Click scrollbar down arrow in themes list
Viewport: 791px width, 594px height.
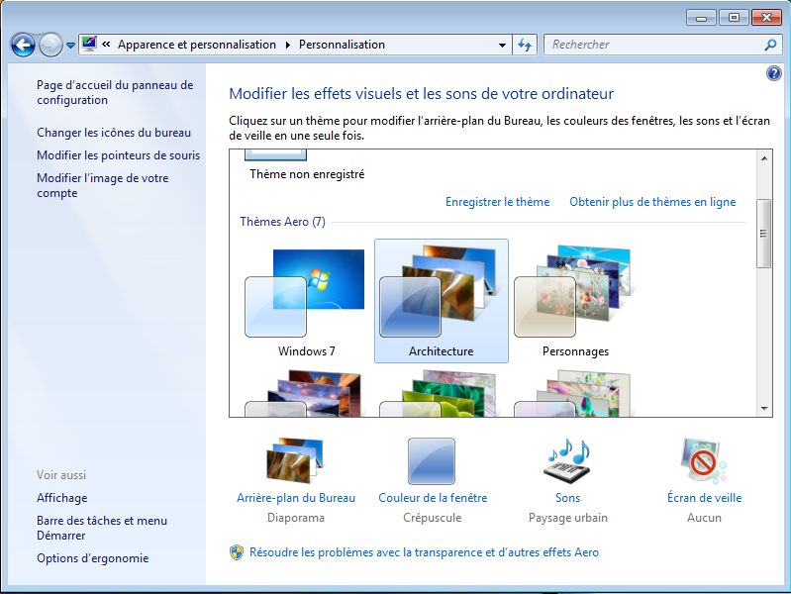(764, 408)
